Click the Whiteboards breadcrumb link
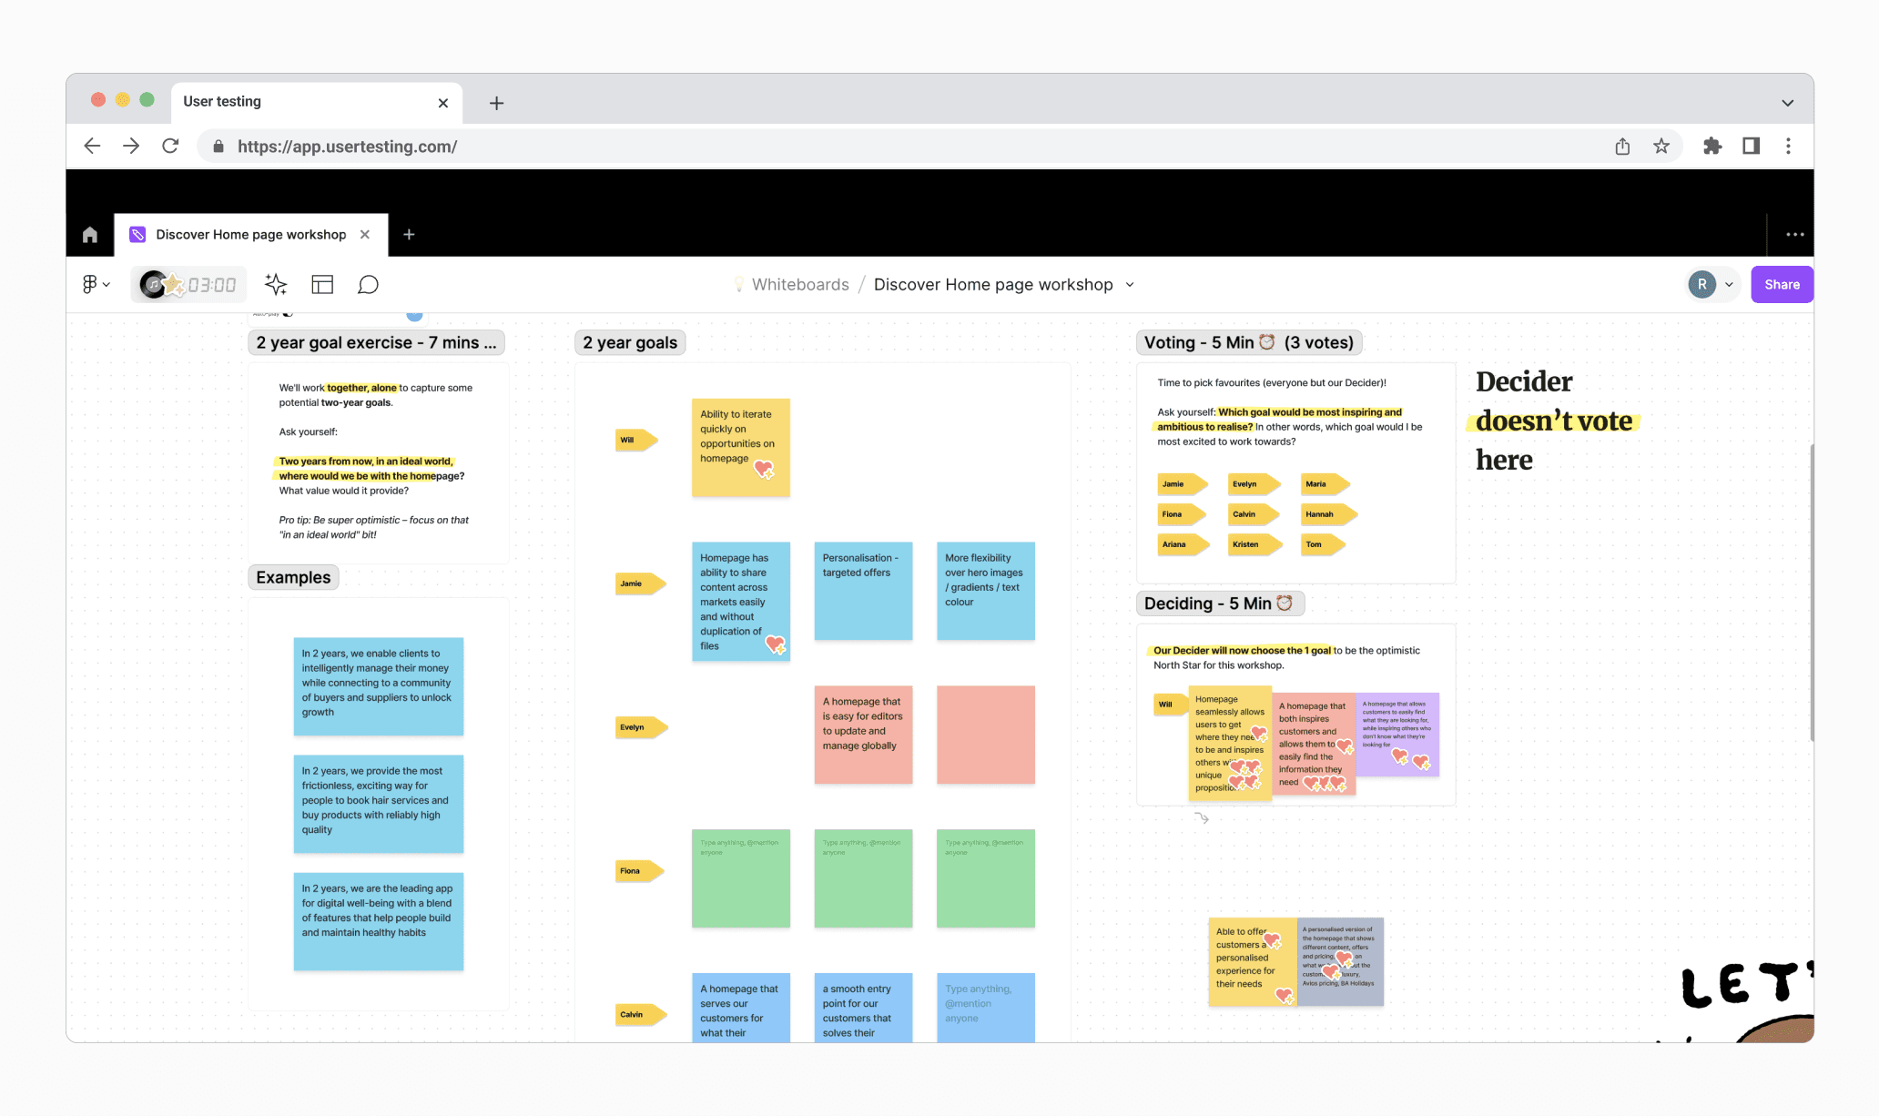 tap(799, 285)
